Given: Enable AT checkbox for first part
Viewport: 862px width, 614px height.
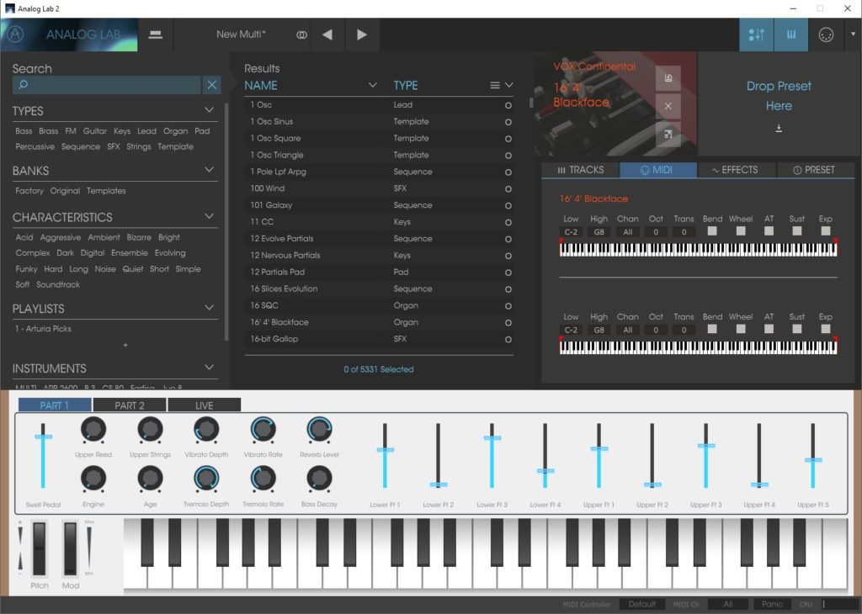Looking at the screenshot, I should point(769,231).
